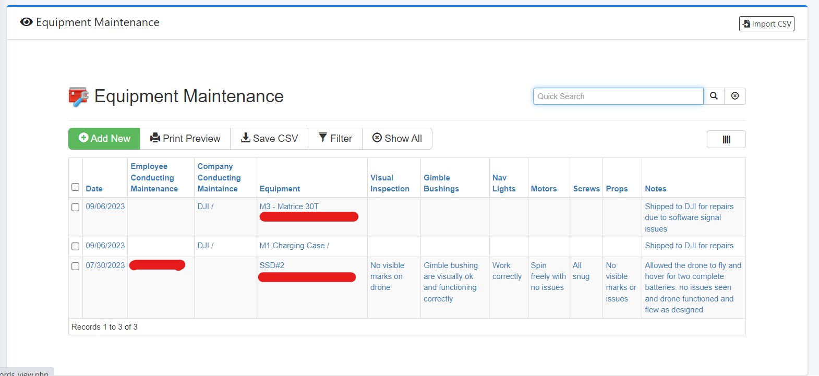Open the column visibility toggle button
This screenshot has height=376, width=819.
(726, 139)
